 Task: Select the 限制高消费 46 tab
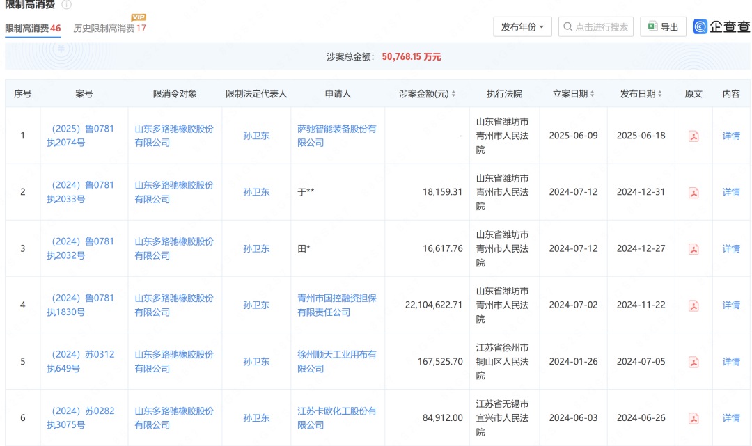tap(33, 29)
